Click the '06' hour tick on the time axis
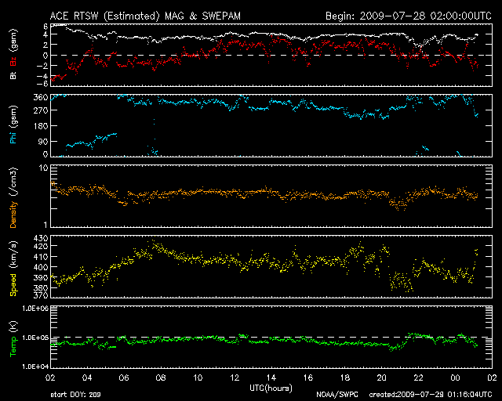Screen dimensions: 502x401 click(124, 378)
